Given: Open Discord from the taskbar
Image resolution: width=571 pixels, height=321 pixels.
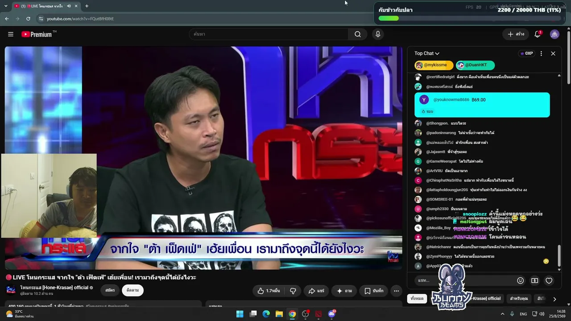Looking at the screenshot, I should click(x=331, y=314).
